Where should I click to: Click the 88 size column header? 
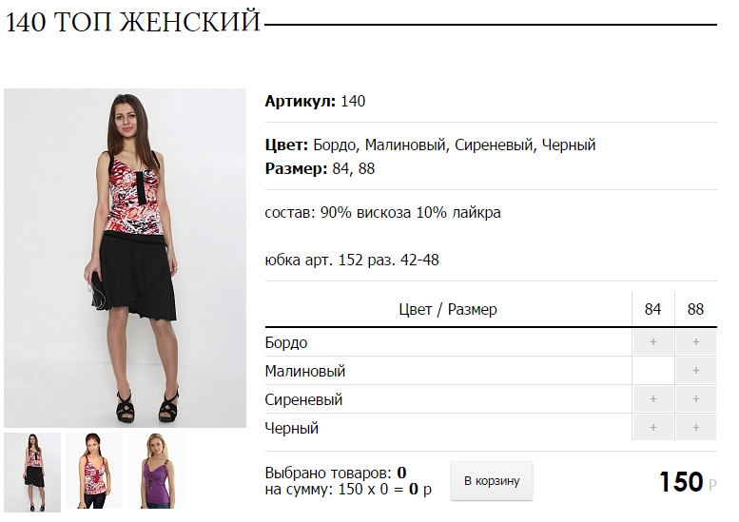click(x=695, y=310)
